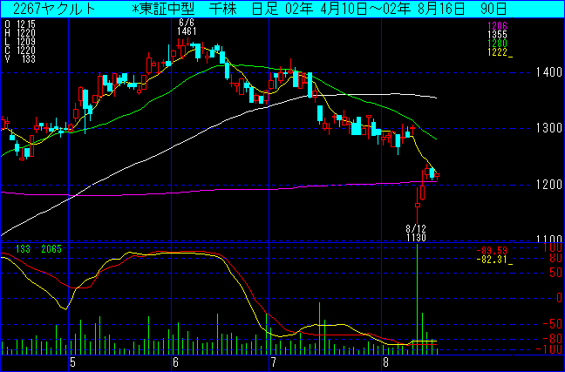Image resolution: width=565 pixels, height=372 pixels.
Task: Click month 6 on the time axis
Action: pos(175,362)
